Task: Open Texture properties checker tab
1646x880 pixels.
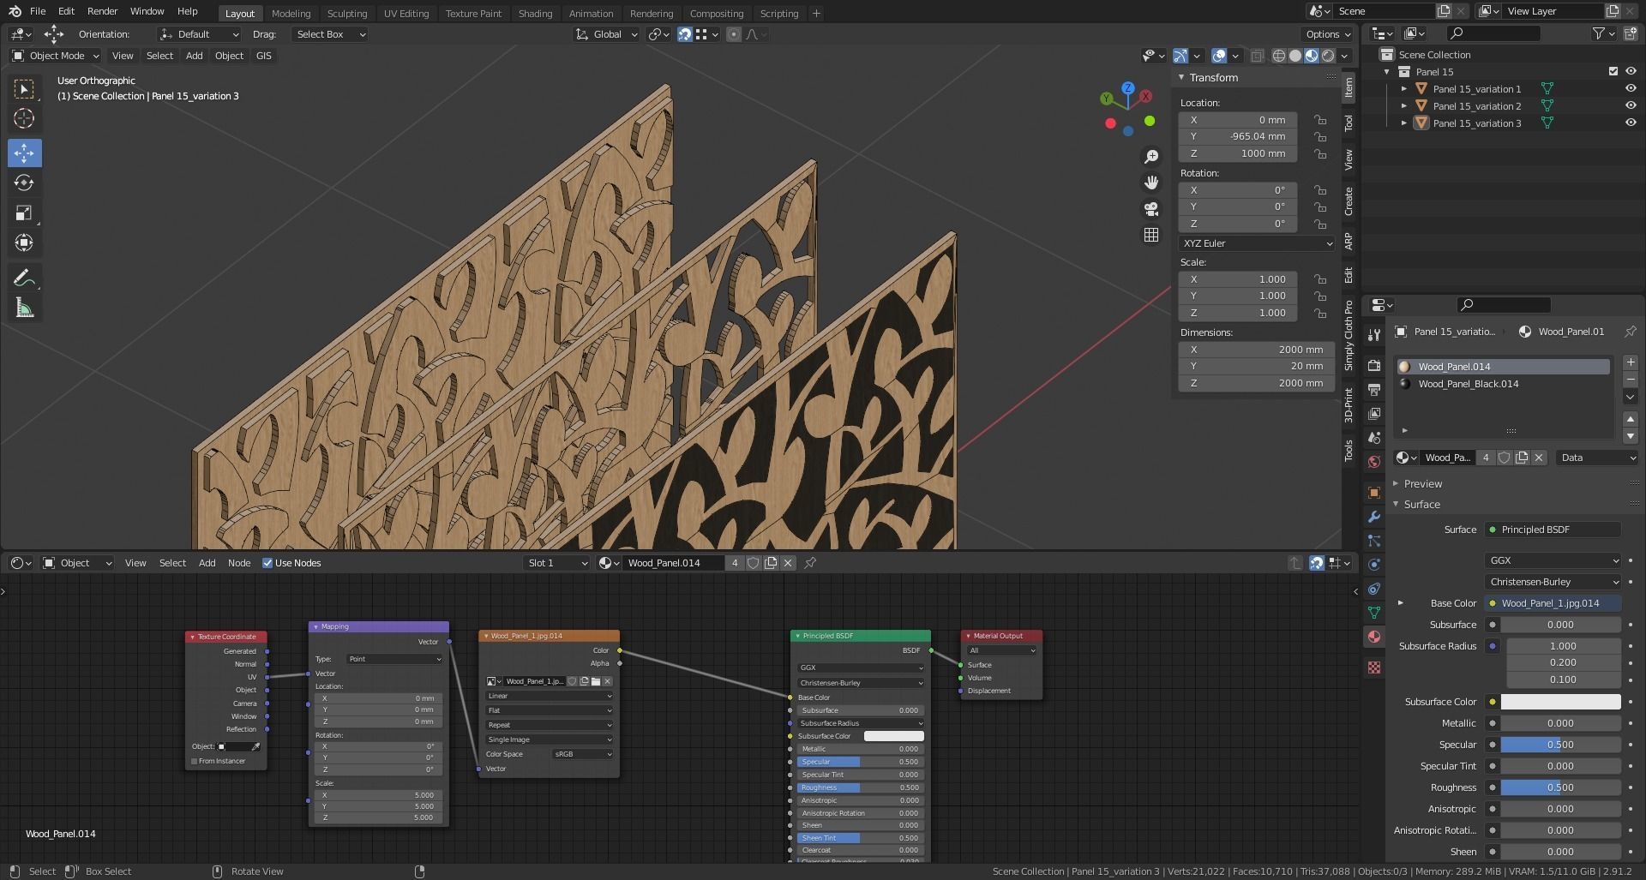Action: [x=1374, y=667]
